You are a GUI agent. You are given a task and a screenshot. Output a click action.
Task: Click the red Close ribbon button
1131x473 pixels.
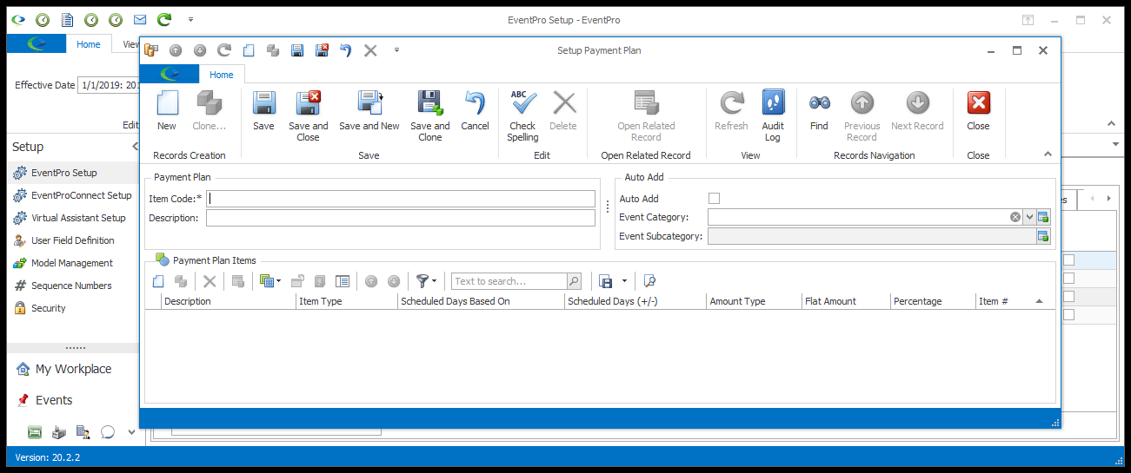(978, 111)
